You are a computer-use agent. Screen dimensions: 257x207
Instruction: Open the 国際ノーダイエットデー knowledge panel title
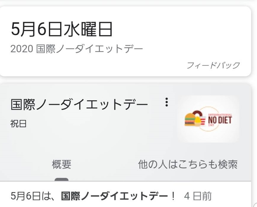pyautogui.click(x=79, y=104)
